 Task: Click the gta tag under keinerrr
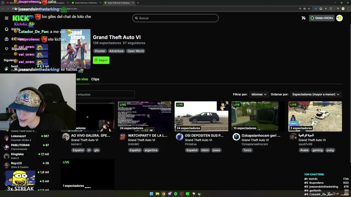tap(97, 150)
